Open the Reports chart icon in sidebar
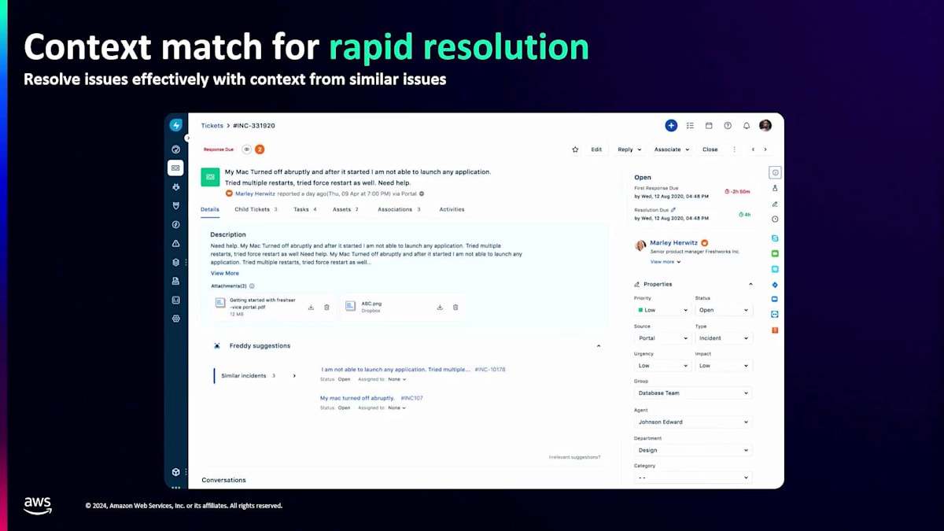 pos(176,300)
